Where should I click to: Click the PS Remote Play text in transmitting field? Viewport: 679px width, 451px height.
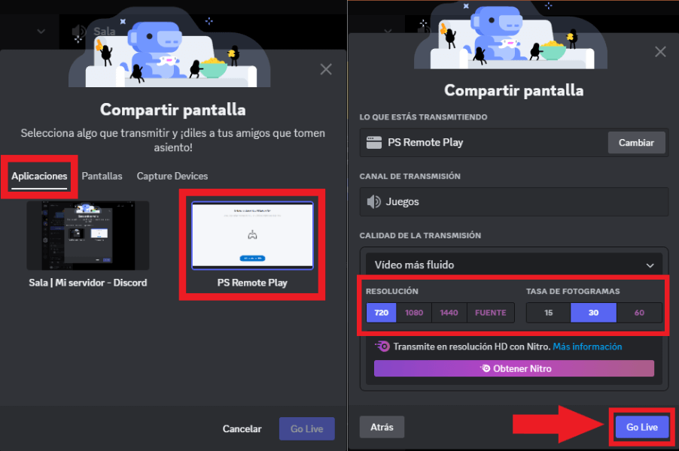click(425, 143)
